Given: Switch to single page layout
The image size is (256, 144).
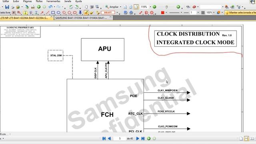Looking at the screenshot, I should click(241, 139).
